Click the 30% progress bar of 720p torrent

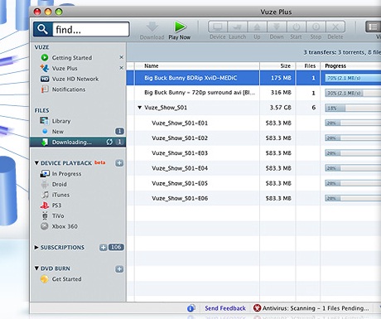click(x=353, y=93)
